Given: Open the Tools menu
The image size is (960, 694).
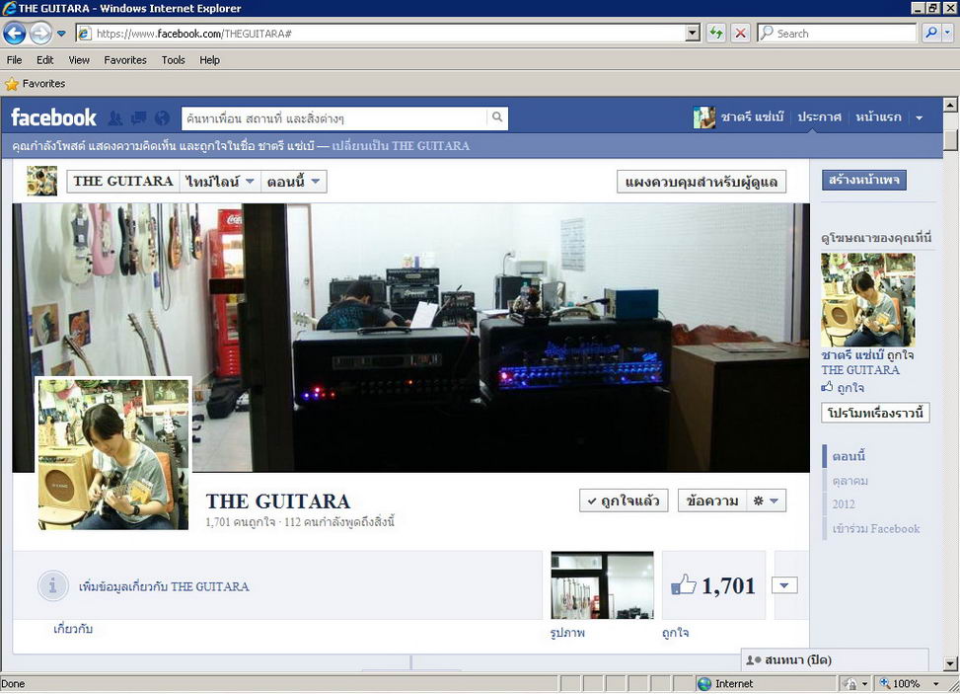Looking at the screenshot, I should click(173, 60).
